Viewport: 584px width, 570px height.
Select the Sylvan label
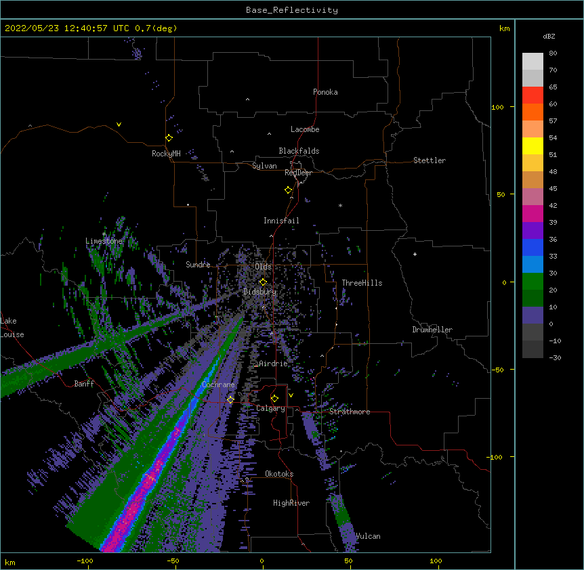coord(264,166)
